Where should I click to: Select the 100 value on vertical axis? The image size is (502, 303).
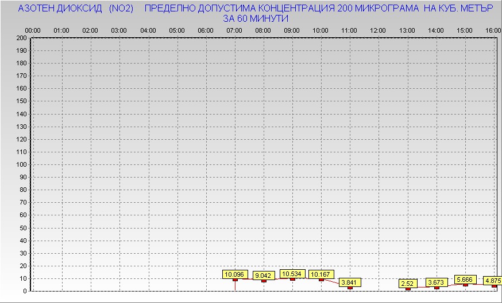22,164
